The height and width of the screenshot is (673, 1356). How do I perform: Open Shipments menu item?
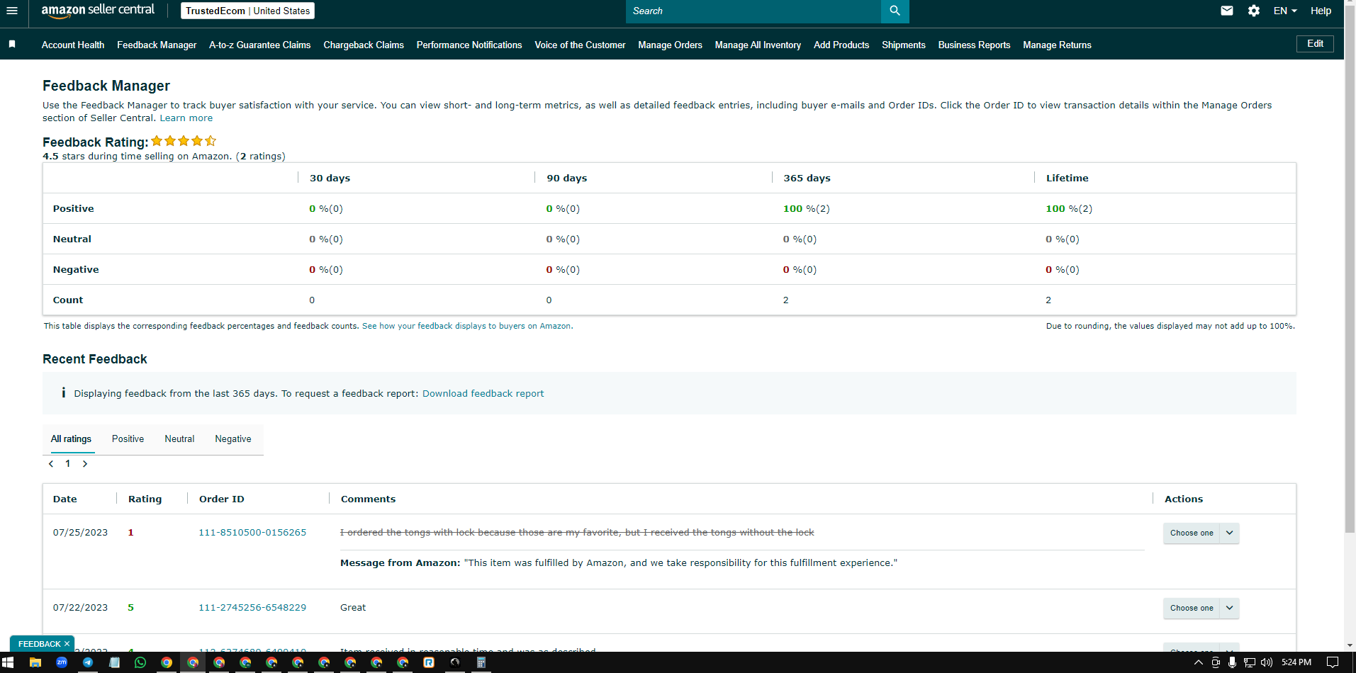pos(904,45)
